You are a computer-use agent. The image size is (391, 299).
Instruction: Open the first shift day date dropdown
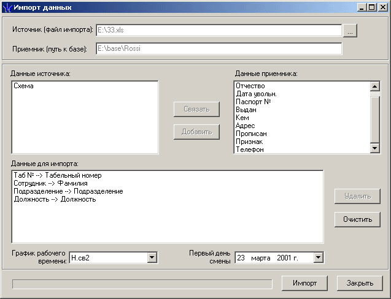(318, 257)
